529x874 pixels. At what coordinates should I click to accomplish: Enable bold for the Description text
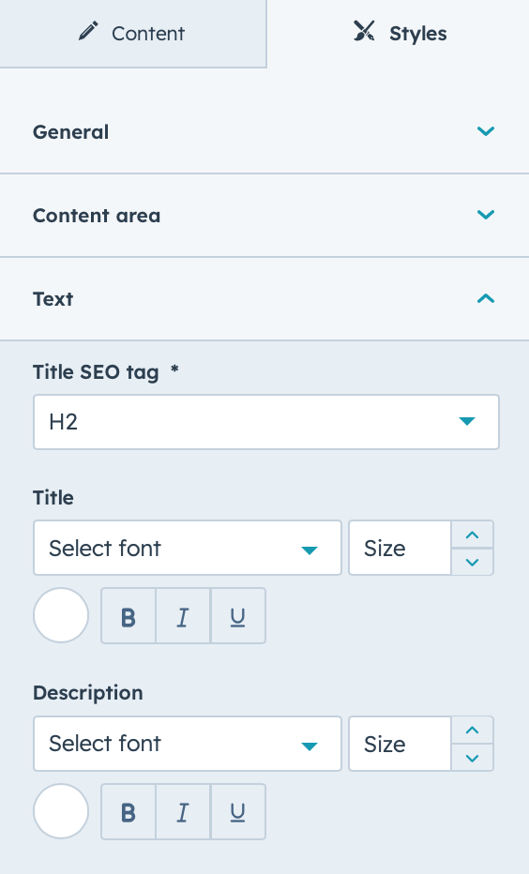[x=128, y=811]
